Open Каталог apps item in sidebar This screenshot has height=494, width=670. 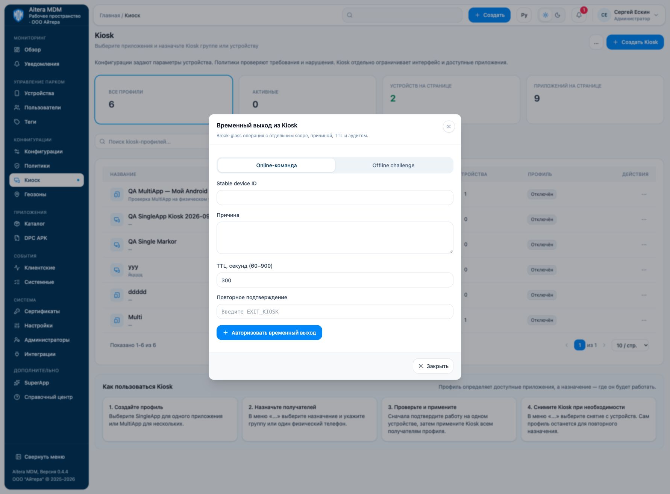tap(46, 224)
